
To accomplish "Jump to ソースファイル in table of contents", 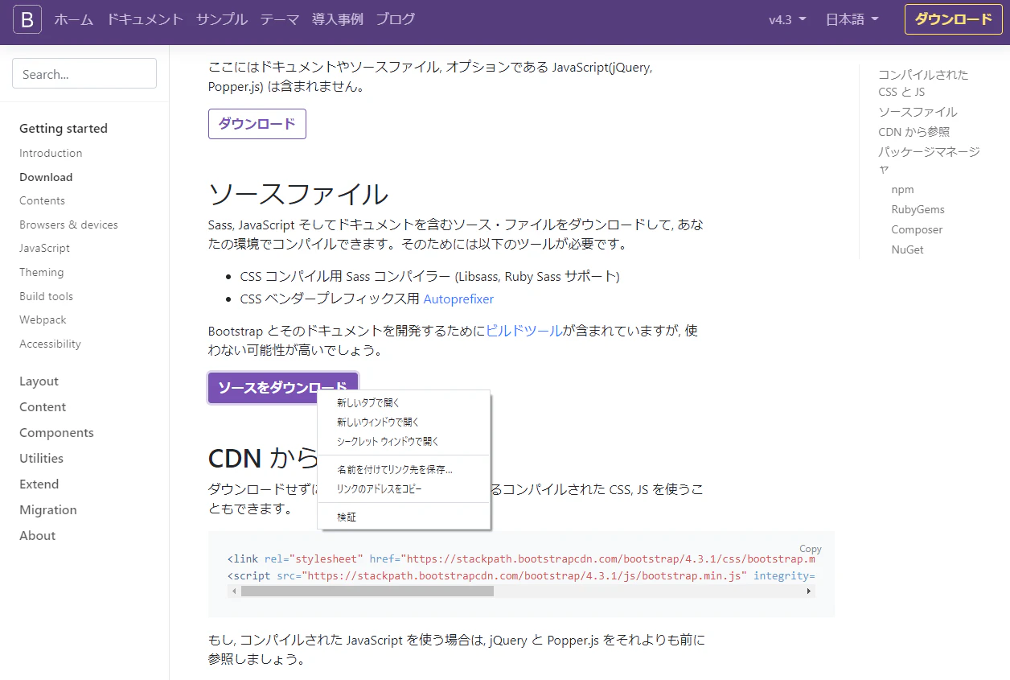I will (918, 112).
